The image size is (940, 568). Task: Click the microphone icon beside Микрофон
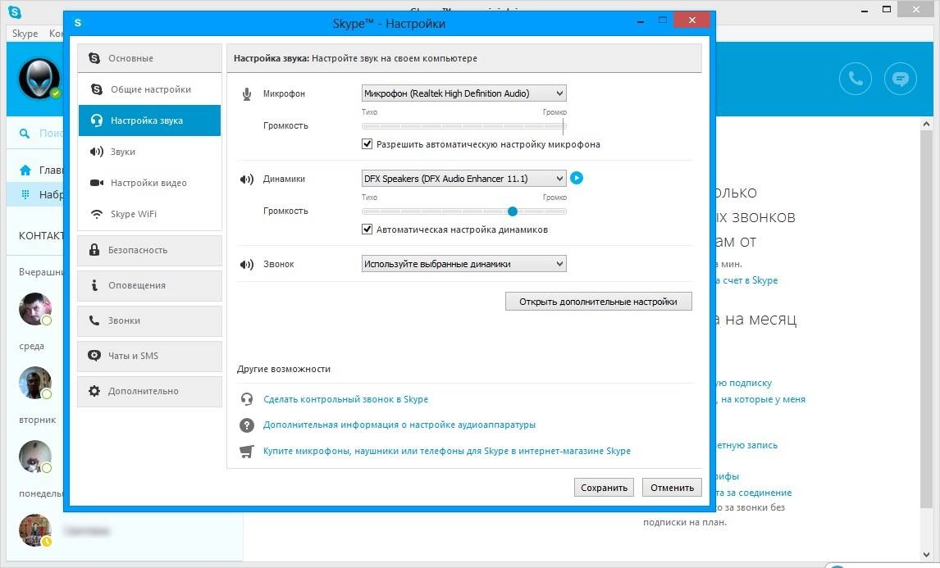(x=246, y=94)
